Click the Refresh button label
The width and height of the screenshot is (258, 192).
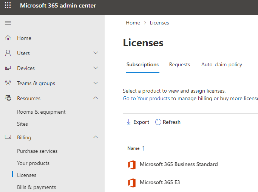[x=171, y=122]
